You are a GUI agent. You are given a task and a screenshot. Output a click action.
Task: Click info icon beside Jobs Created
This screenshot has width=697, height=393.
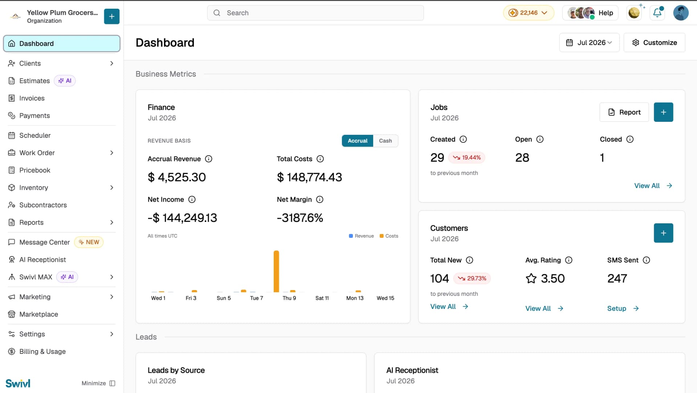click(463, 139)
